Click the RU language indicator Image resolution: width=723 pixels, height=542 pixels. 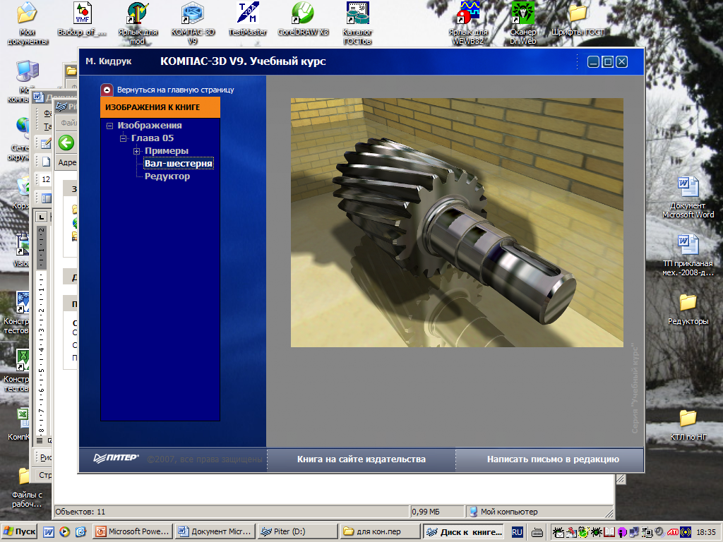pos(517,532)
